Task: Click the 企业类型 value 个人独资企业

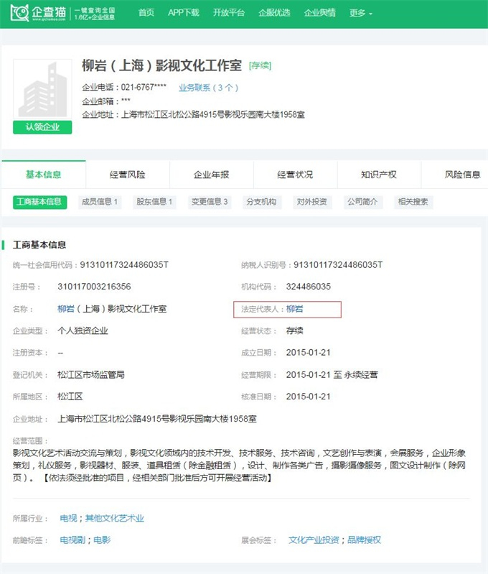Action: [x=83, y=331]
